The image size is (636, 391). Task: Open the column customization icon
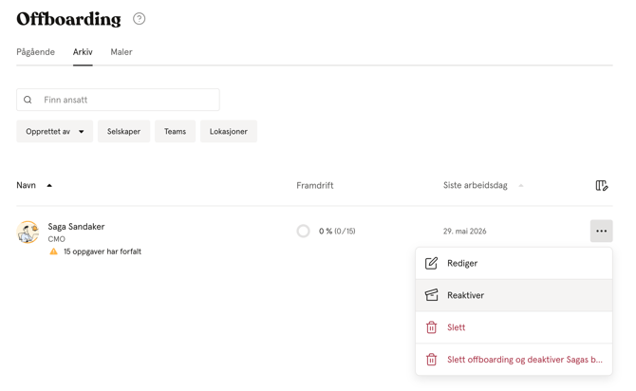pyautogui.click(x=602, y=186)
